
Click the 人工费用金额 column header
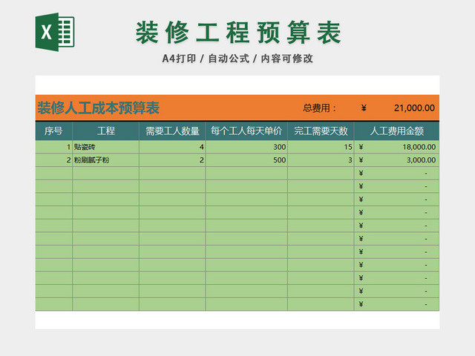(x=396, y=131)
